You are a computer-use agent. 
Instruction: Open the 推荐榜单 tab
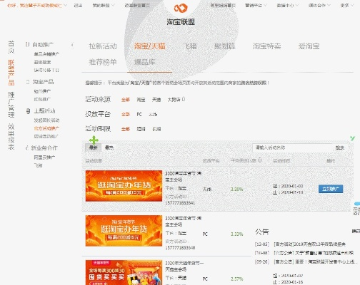coord(103,62)
